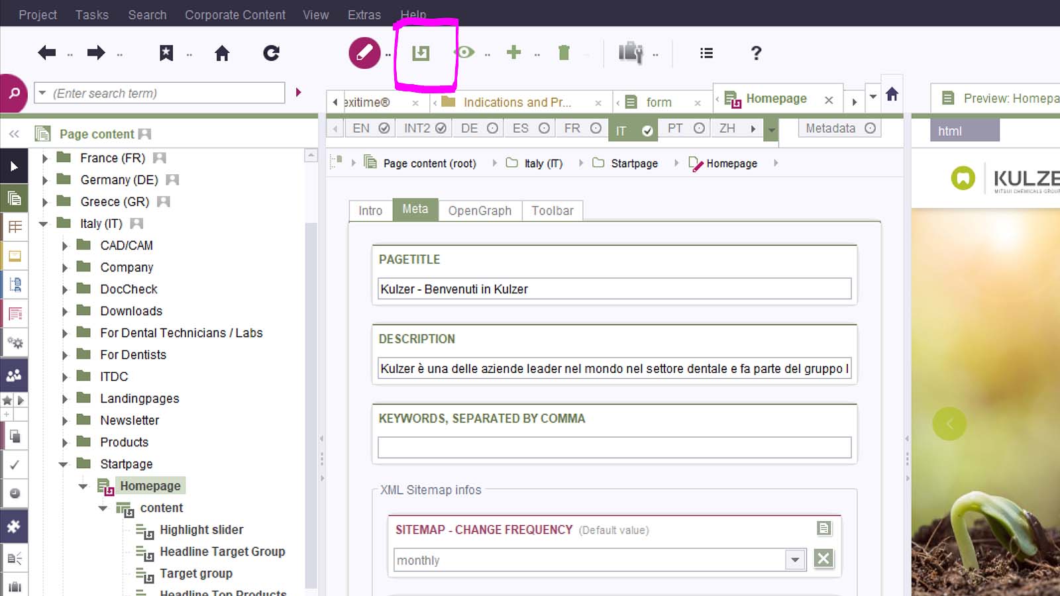This screenshot has width=1060, height=596.
Task: Click the bookmark star icon
Action: click(166, 53)
